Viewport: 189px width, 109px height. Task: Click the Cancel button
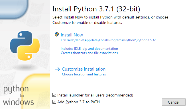174,102
